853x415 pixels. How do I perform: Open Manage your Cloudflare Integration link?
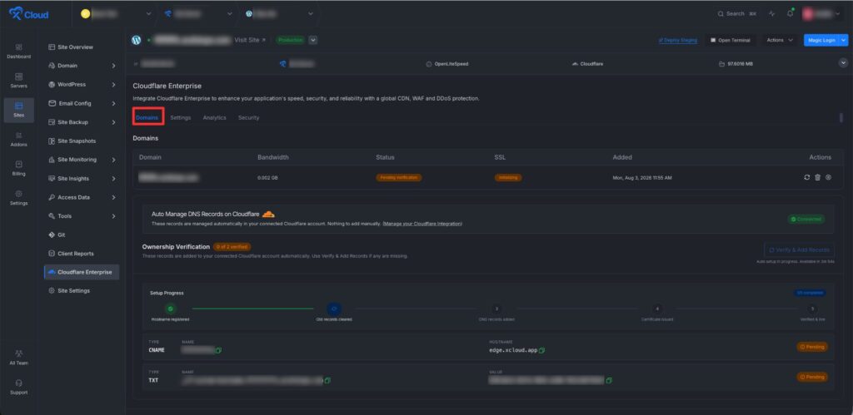click(x=422, y=224)
